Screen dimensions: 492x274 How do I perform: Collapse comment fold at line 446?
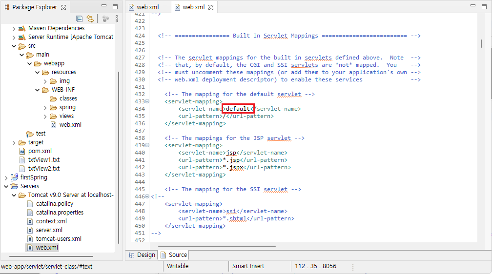point(147,196)
